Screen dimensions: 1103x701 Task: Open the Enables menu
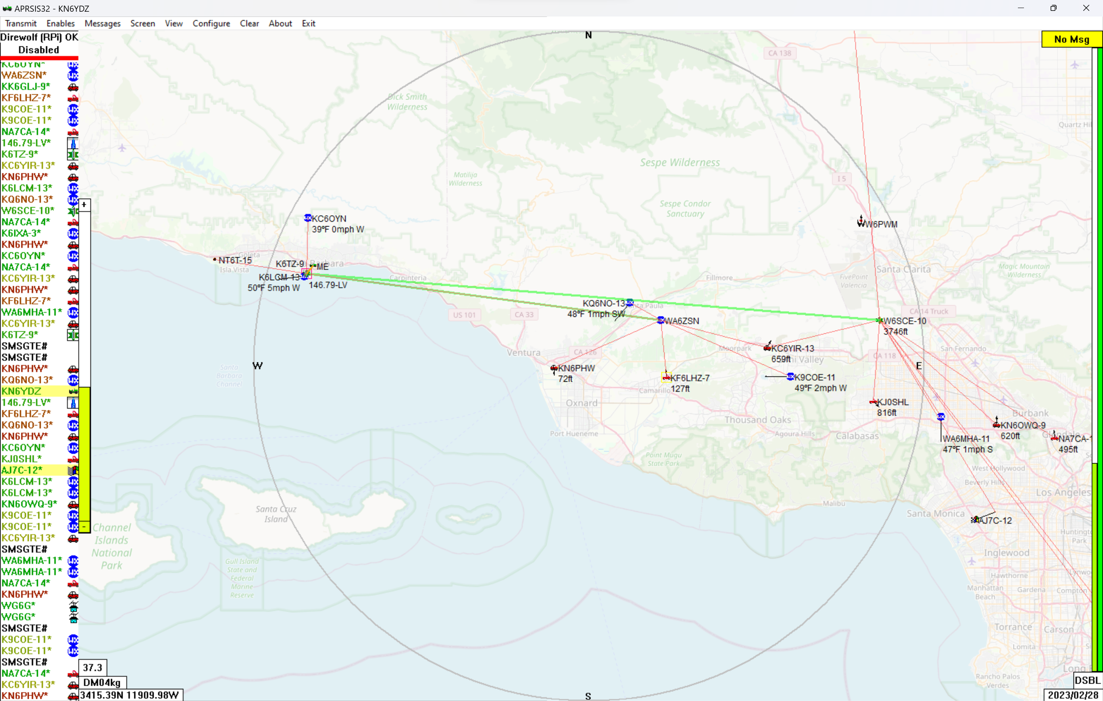click(x=60, y=23)
